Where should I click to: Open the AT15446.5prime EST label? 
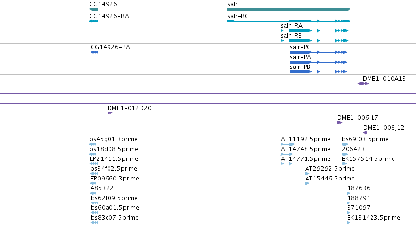click(x=330, y=179)
